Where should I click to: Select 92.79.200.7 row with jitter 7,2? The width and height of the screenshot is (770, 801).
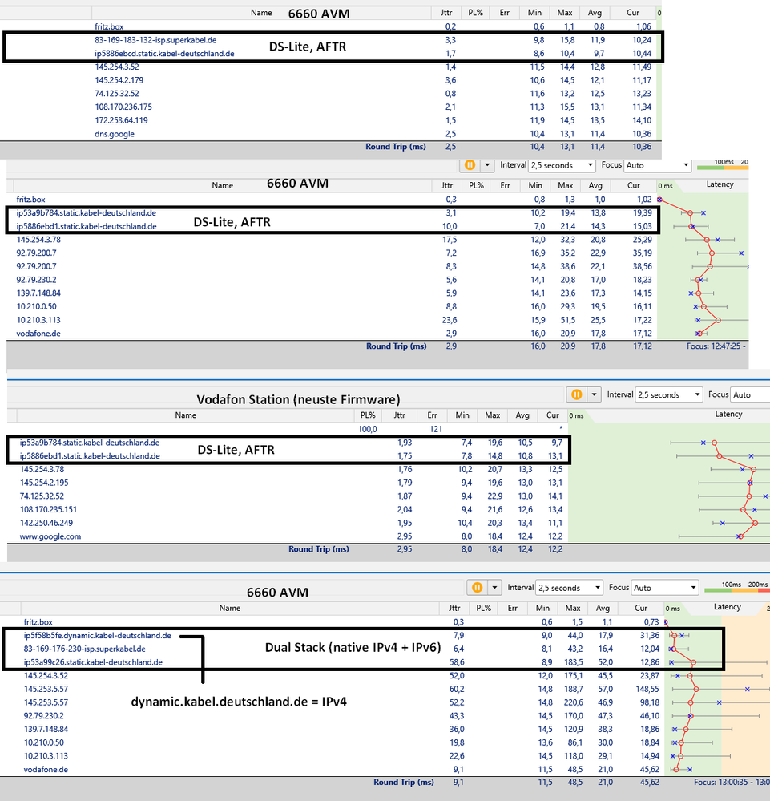(x=36, y=253)
